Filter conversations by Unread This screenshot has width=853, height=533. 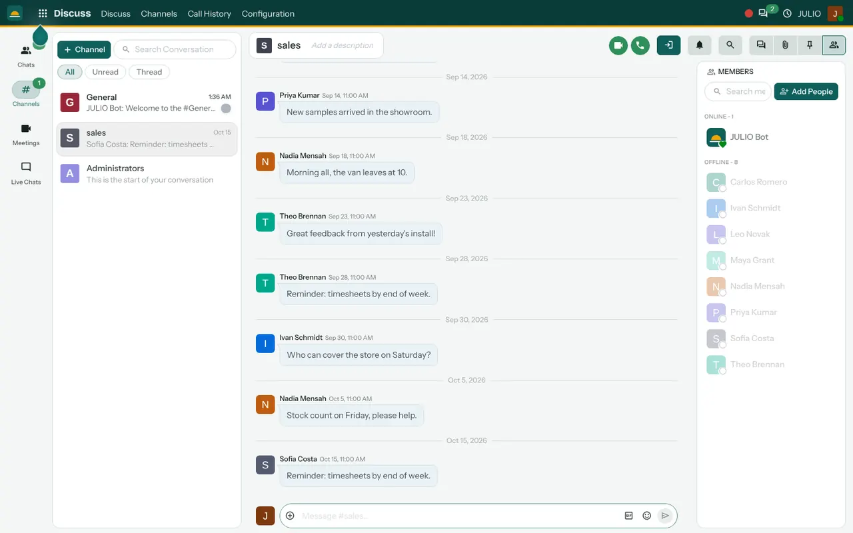tap(105, 72)
